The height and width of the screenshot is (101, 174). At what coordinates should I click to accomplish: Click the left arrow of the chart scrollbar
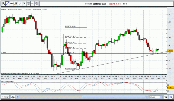coord(18,97)
